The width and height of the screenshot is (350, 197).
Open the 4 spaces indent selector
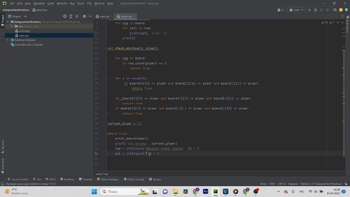[293, 184]
